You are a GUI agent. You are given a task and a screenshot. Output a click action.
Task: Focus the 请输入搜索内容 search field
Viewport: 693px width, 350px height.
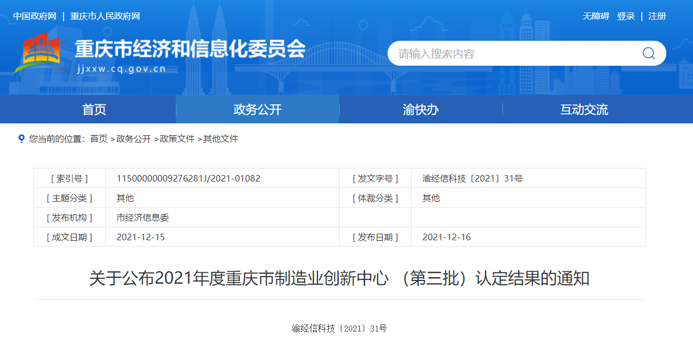click(512, 53)
